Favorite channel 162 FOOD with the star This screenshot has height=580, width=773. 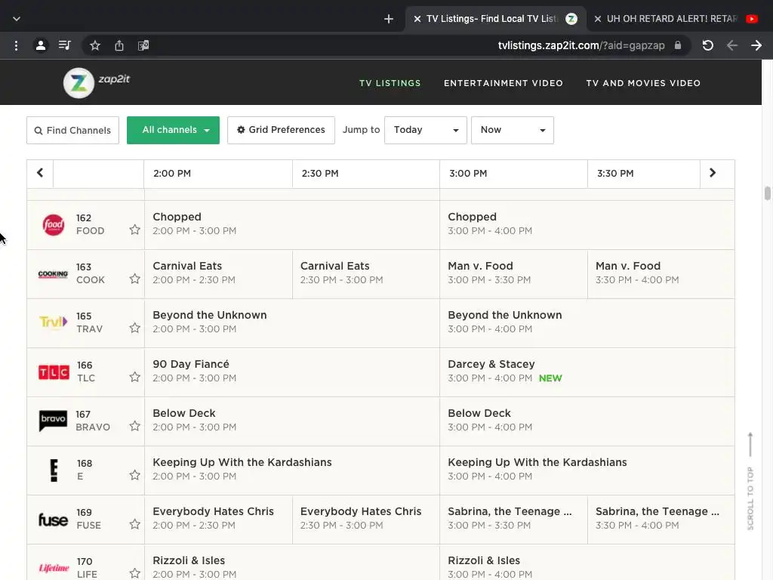[x=134, y=230]
